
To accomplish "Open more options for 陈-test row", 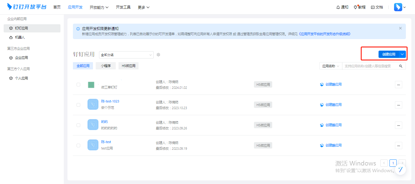I will click(x=399, y=146).
